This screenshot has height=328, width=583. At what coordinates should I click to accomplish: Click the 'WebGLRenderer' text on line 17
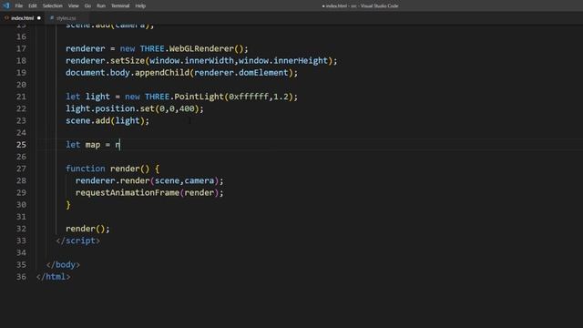click(201, 48)
